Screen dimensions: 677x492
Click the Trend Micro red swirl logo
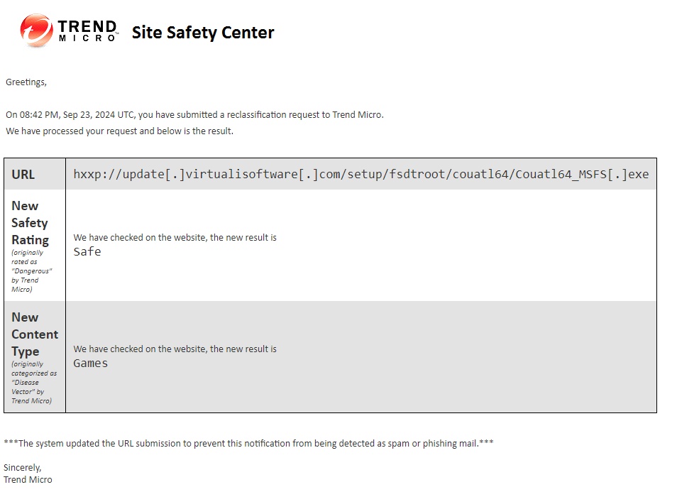[x=37, y=31]
